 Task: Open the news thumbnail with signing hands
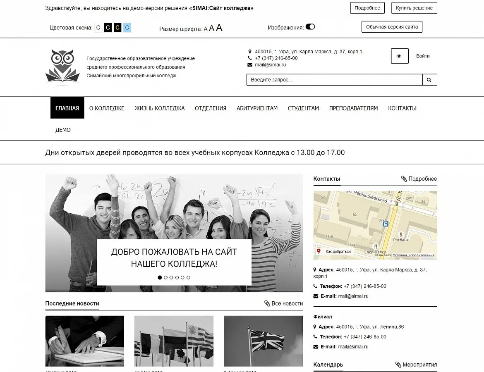pos(84,341)
